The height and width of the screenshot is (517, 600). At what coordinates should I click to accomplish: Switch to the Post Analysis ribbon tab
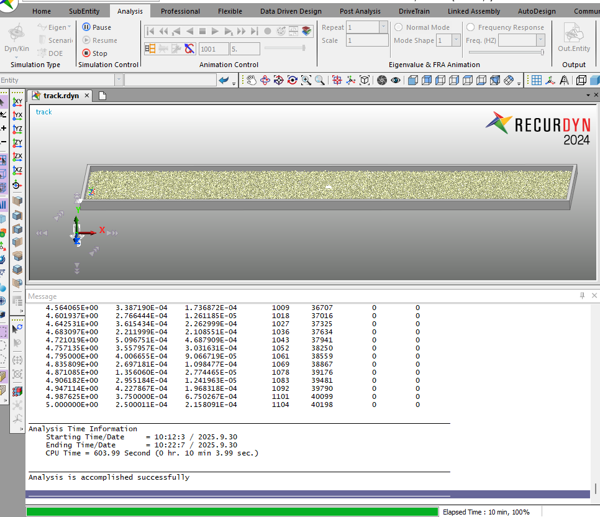click(x=360, y=11)
